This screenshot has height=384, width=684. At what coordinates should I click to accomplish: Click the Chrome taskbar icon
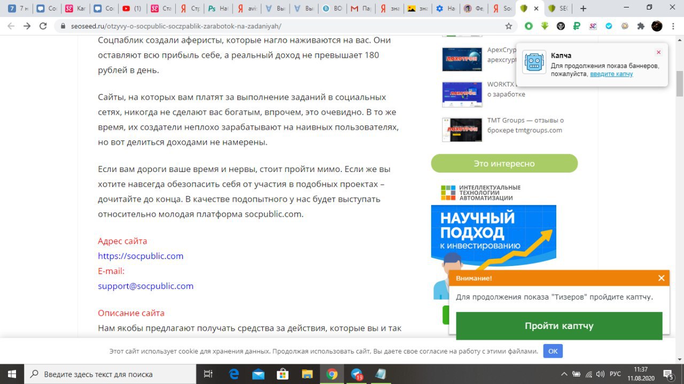[x=332, y=374]
